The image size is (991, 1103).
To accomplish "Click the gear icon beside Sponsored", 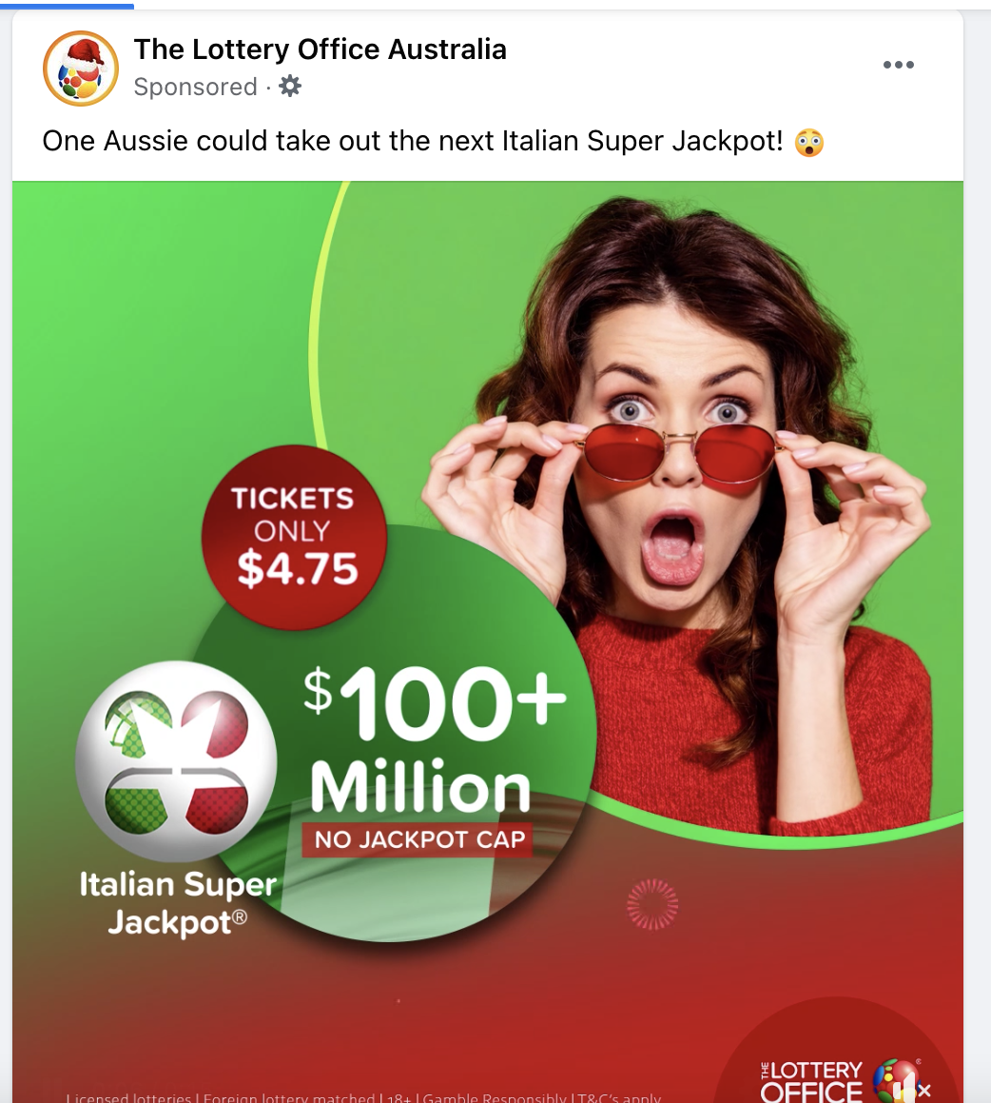I will tap(289, 87).
